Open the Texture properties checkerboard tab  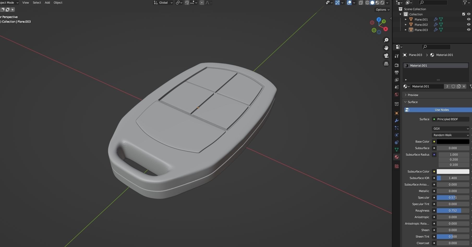(397, 166)
